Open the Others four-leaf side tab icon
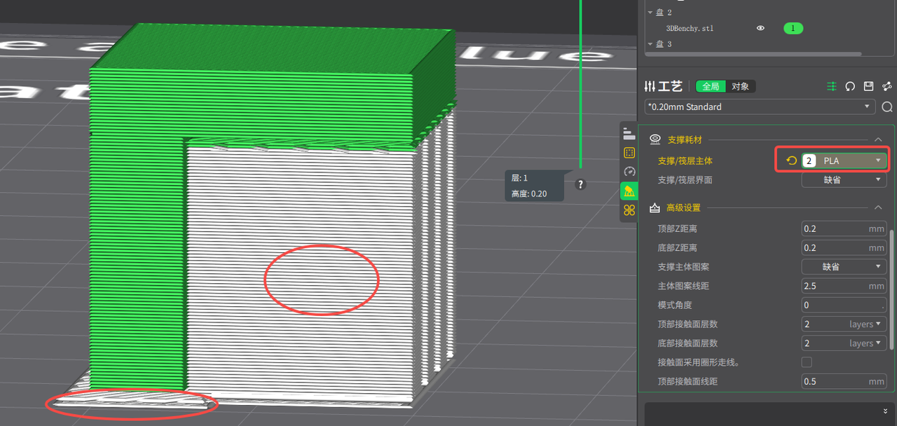The image size is (897, 426). tap(629, 210)
